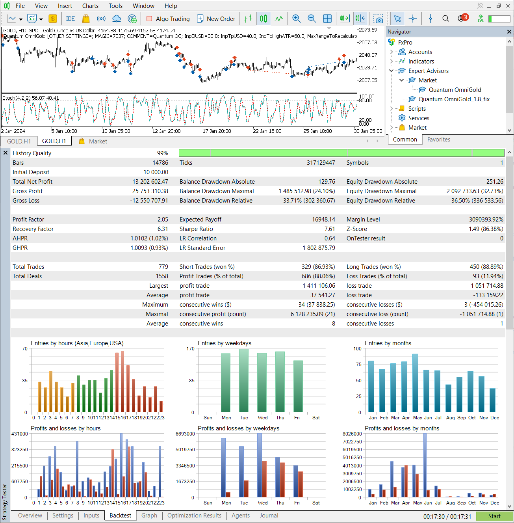Toggle Algo Trading on or off
The image size is (514, 523).
[168, 19]
